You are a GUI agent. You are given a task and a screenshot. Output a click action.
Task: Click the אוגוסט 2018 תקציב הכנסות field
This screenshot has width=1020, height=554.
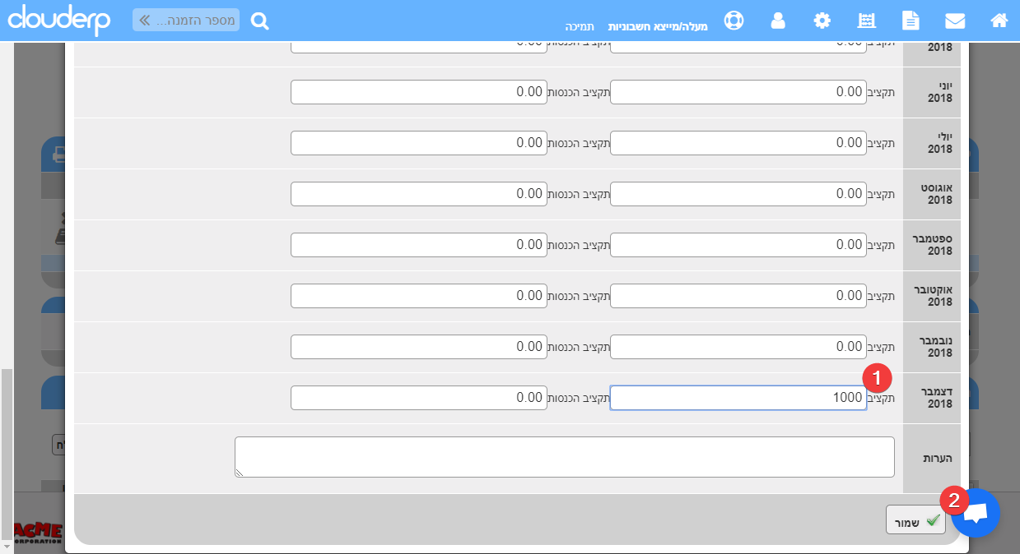click(x=418, y=194)
